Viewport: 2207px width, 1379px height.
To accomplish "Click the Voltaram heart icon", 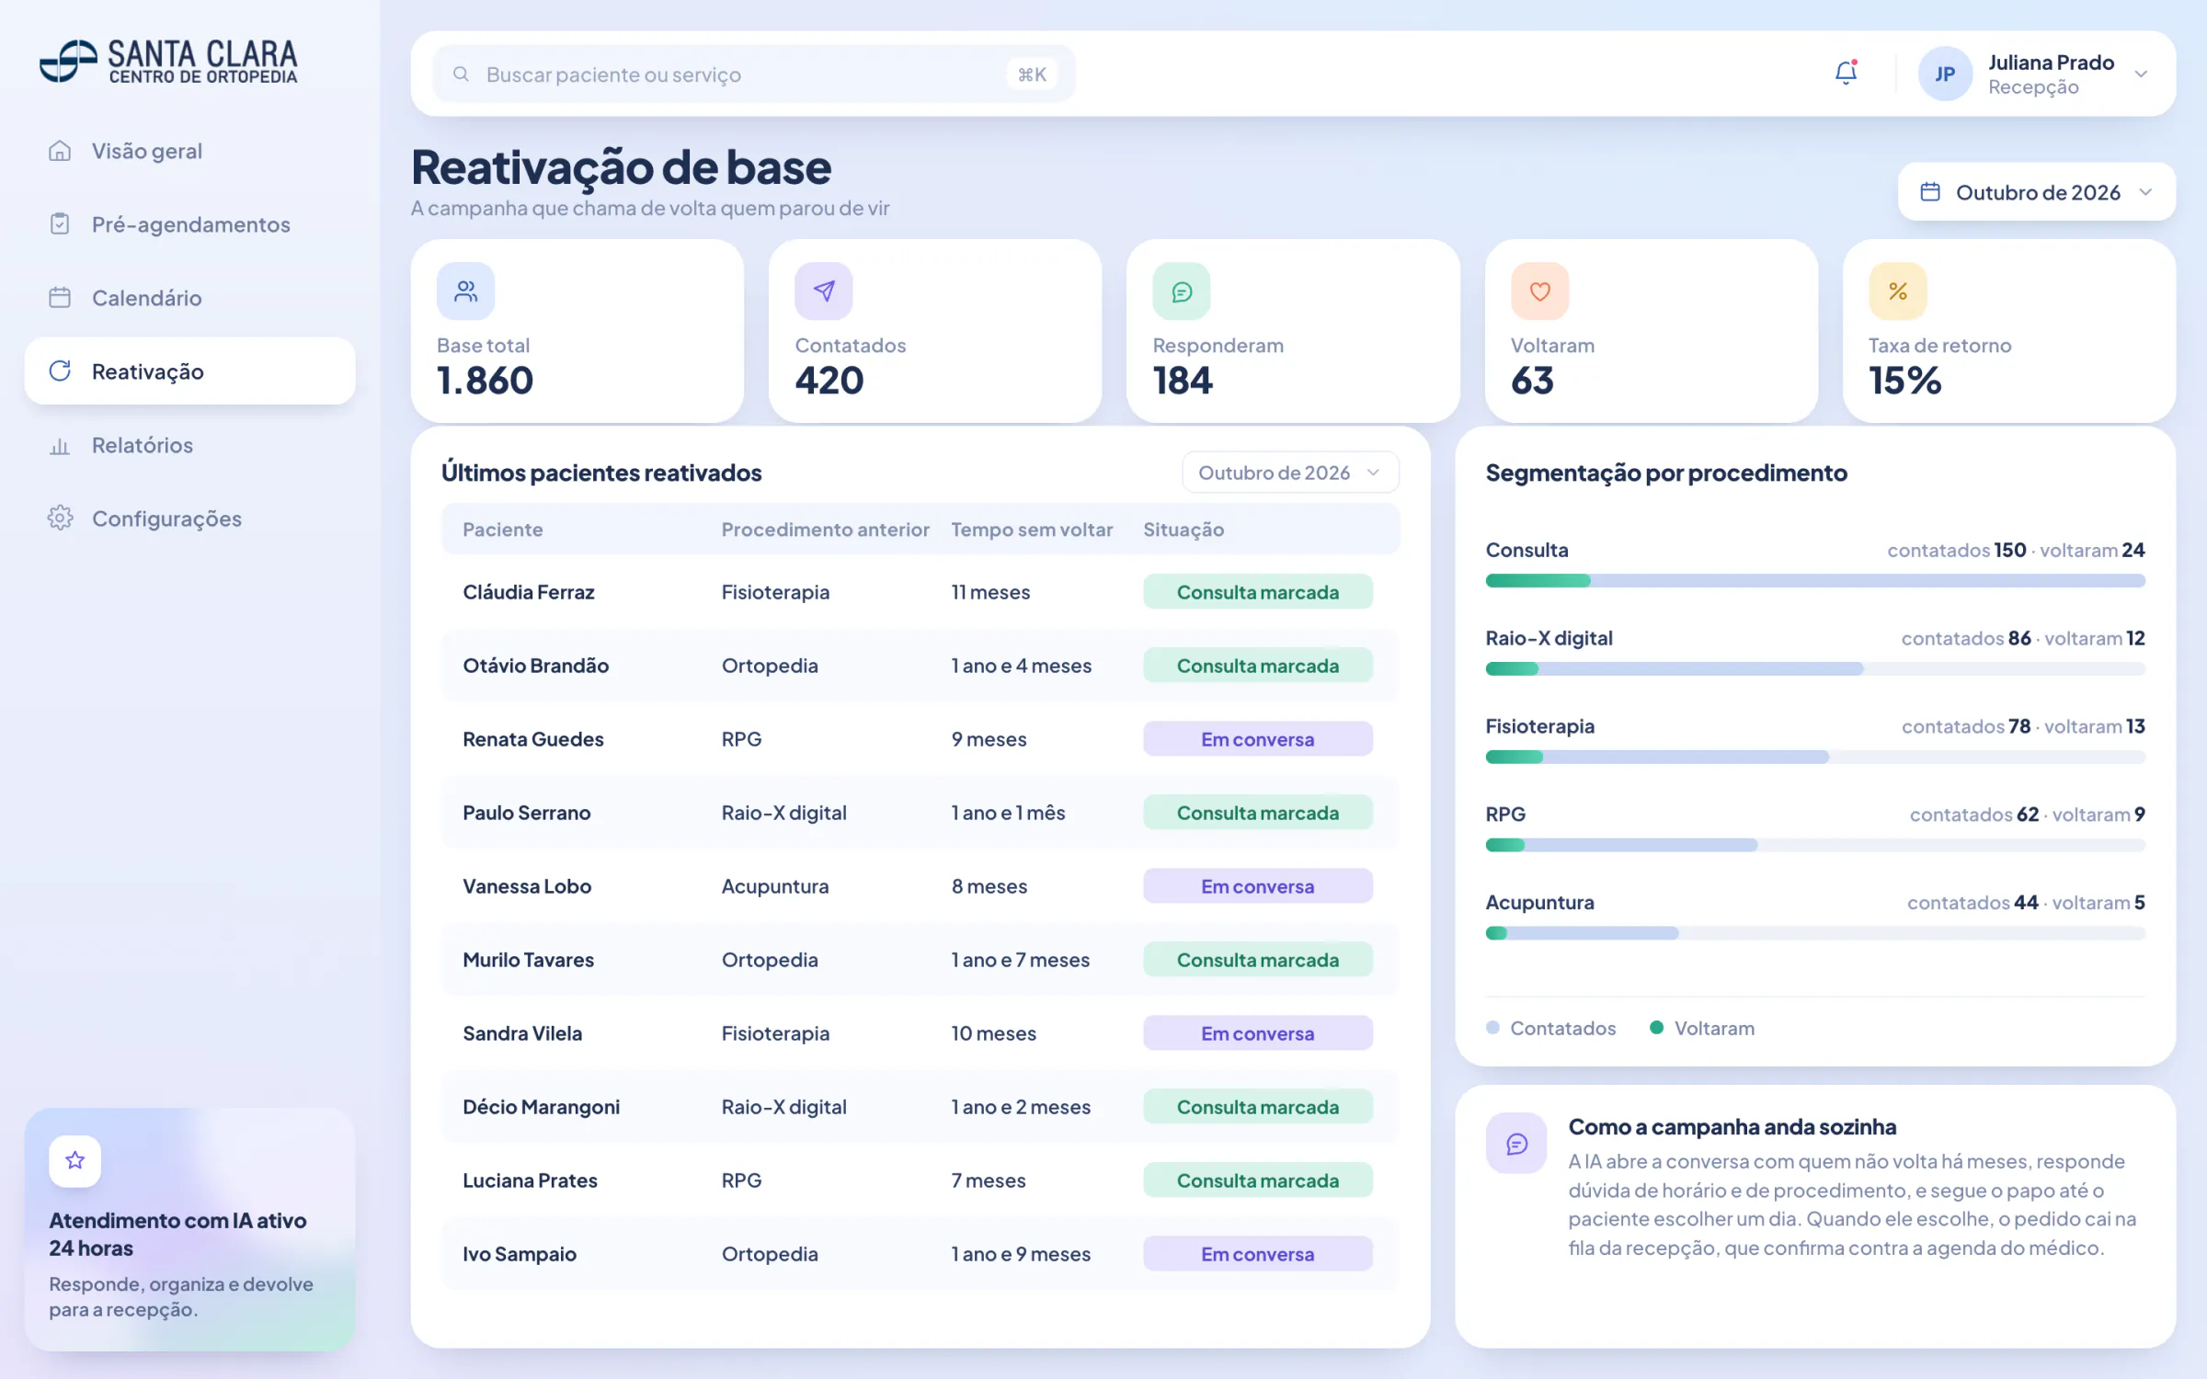I will point(1539,291).
